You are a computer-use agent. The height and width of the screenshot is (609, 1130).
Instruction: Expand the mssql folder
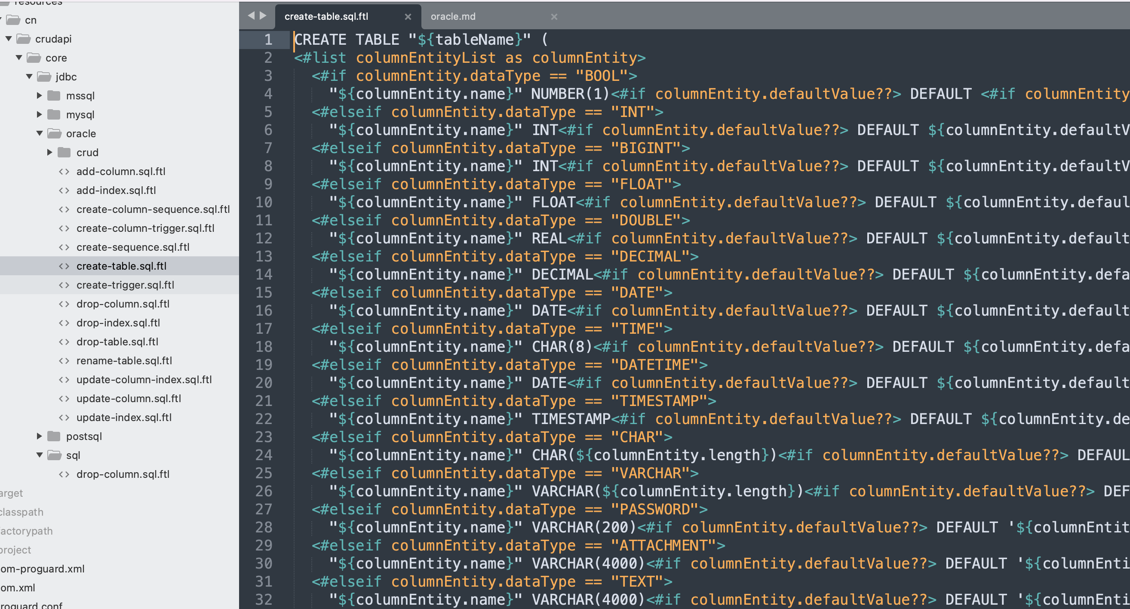[x=40, y=95]
